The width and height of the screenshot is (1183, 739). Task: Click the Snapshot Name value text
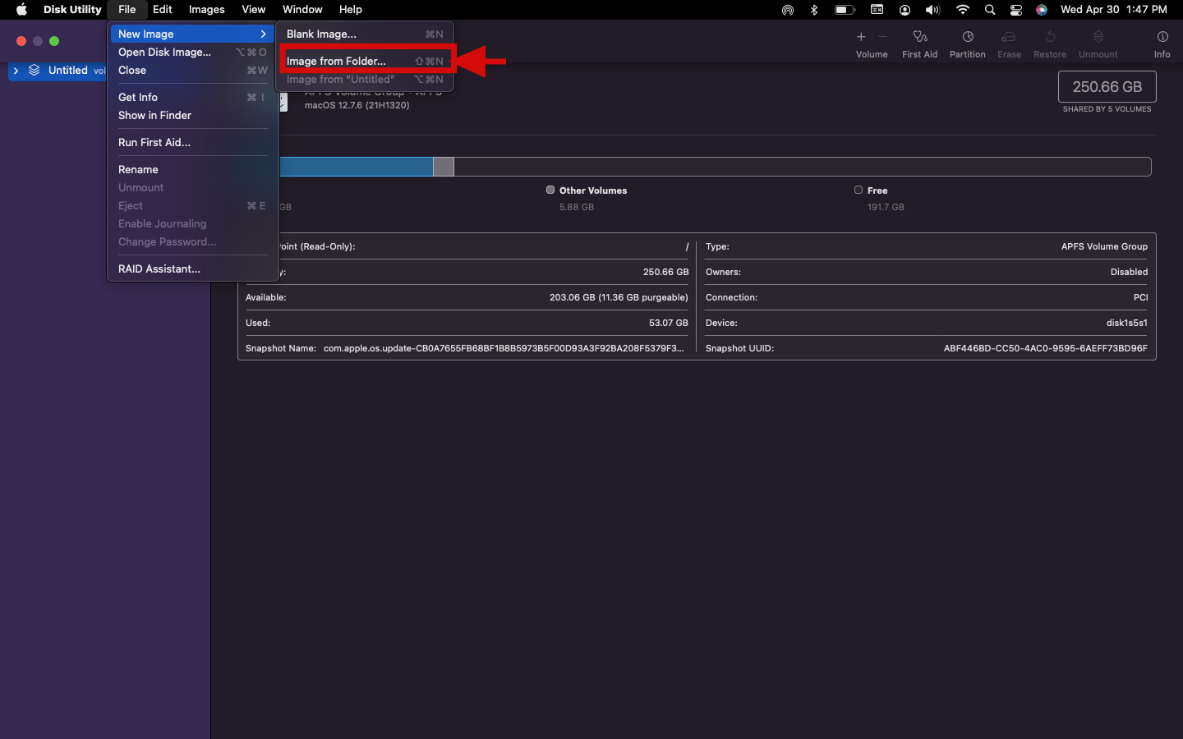[504, 348]
